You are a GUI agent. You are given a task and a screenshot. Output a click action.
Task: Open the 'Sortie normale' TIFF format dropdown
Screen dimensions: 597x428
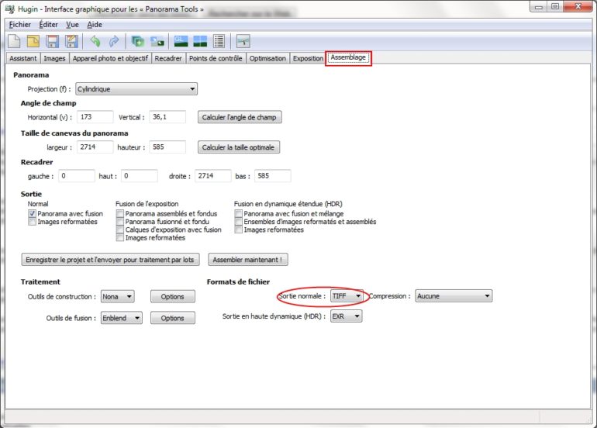click(x=347, y=296)
